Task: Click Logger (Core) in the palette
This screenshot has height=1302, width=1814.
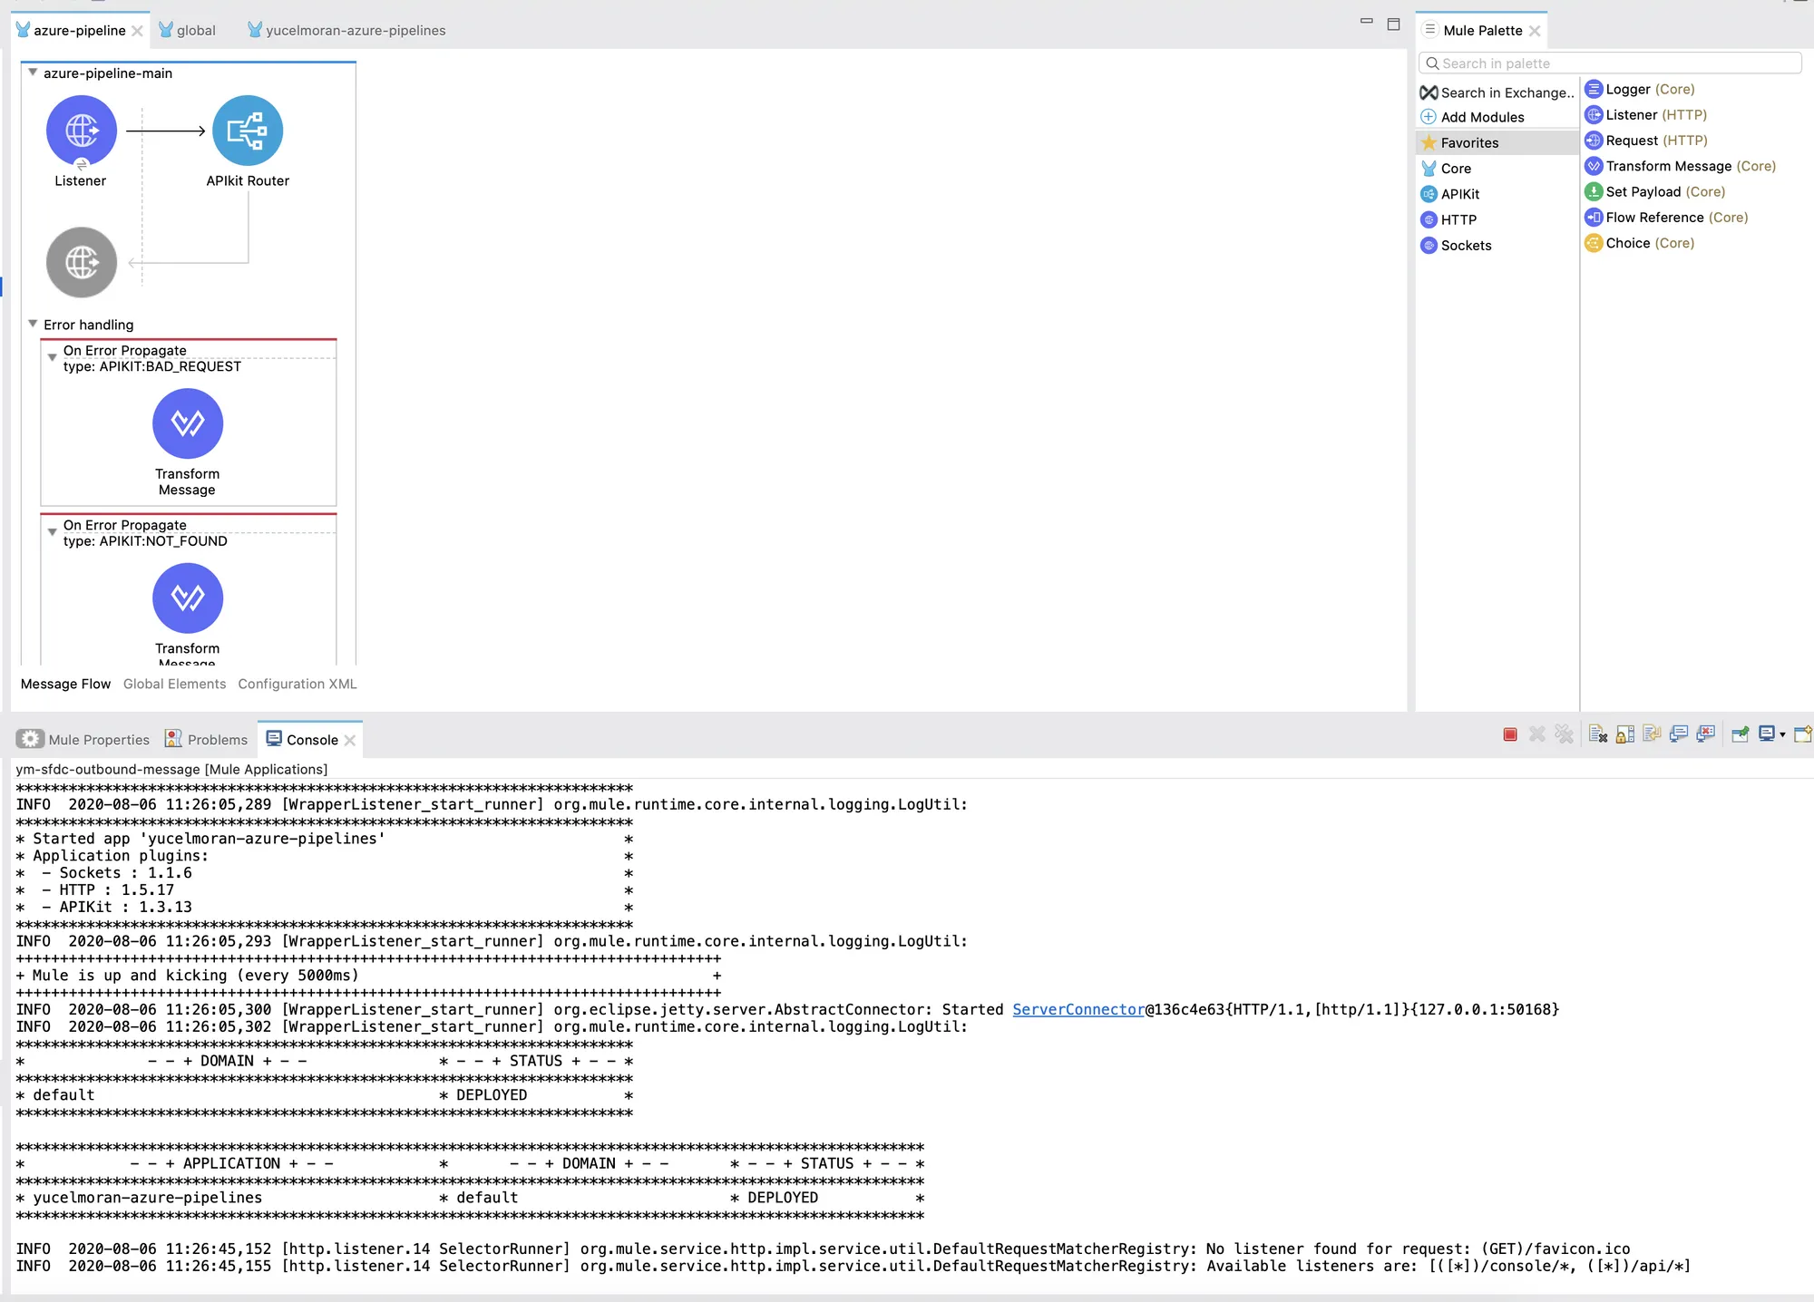Action: [1640, 89]
